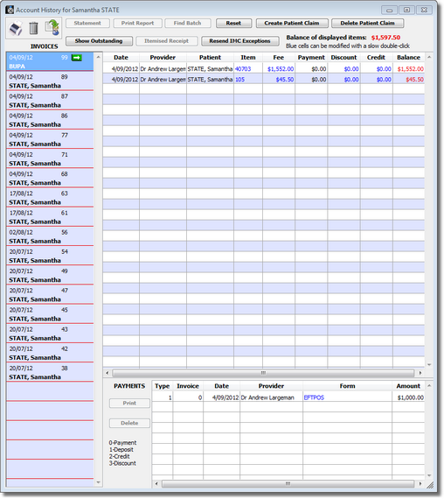Click the Patient column header
The width and height of the screenshot is (444, 499).
click(210, 58)
